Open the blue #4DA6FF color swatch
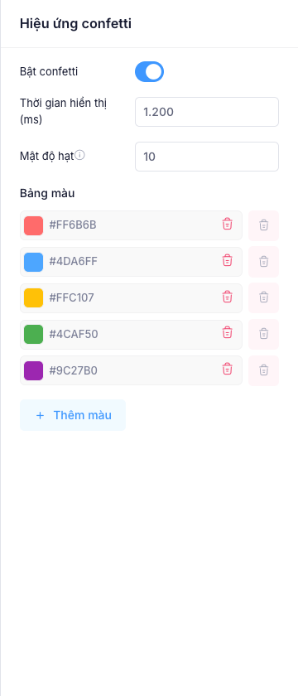This screenshot has width=298, height=696. click(x=33, y=262)
